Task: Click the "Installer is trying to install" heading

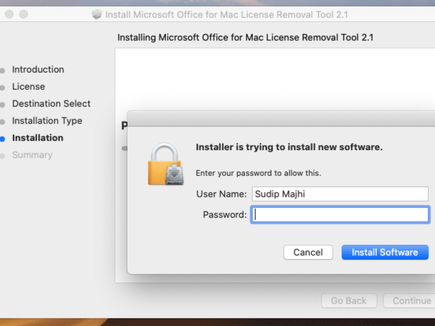Action: [289, 147]
